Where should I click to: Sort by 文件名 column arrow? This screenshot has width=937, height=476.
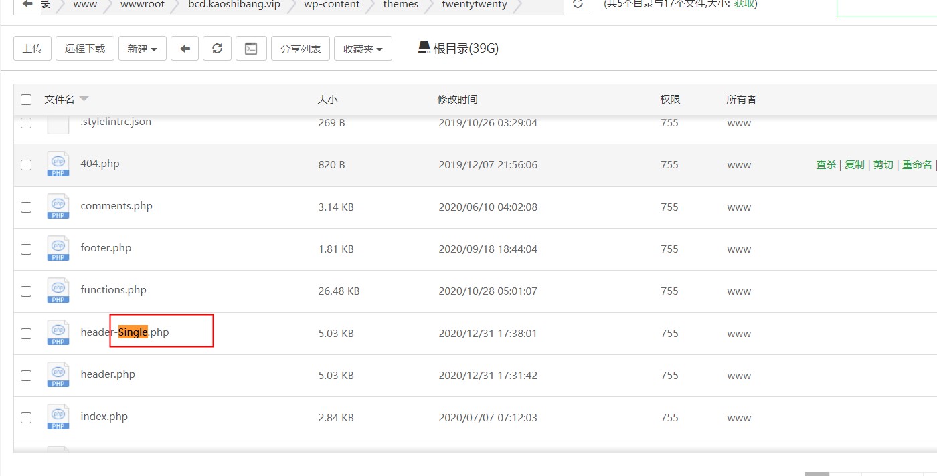point(84,99)
